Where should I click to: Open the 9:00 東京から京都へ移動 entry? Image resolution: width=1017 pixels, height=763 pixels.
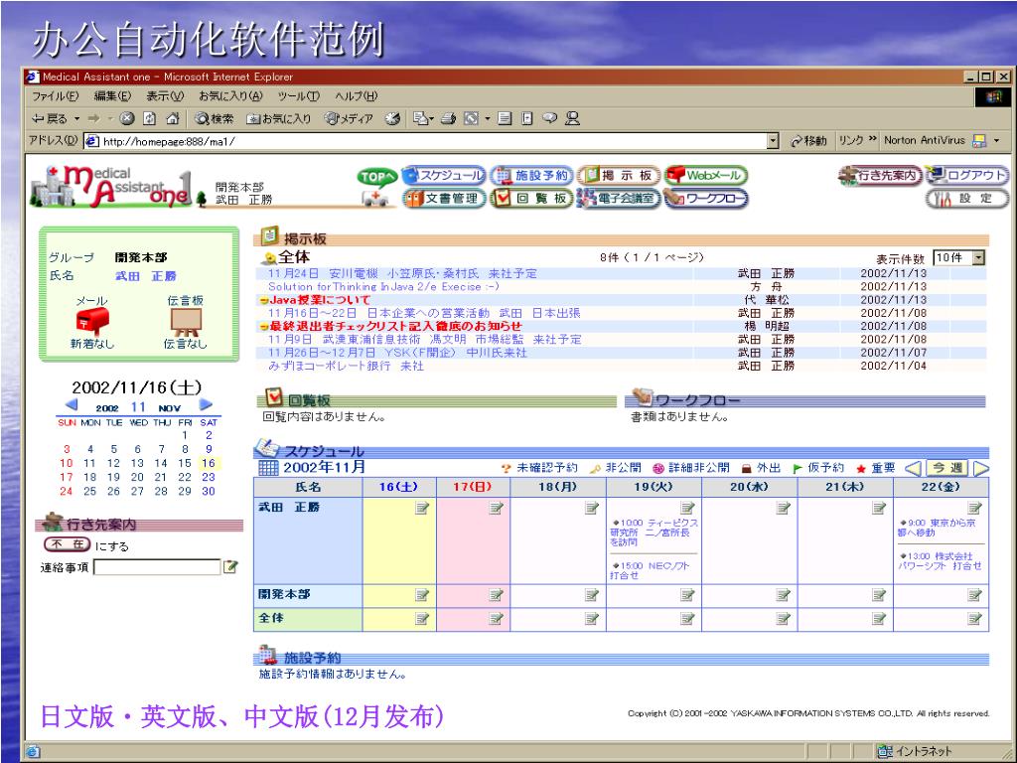tap(938, 528)
